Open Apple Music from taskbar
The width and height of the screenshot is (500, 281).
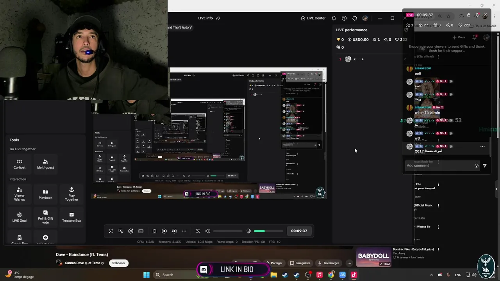click(320, 275)
